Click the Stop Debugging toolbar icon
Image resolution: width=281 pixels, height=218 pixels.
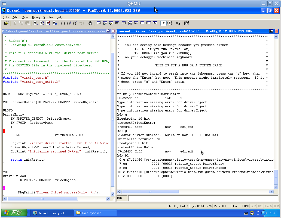(48, 23)
